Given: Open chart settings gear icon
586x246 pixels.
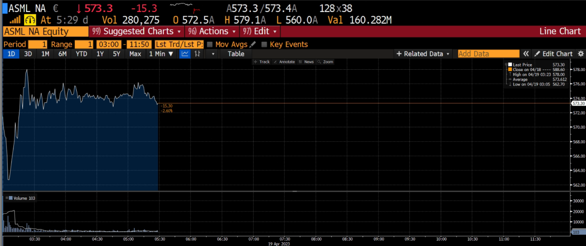Looking at the screenshot, I should point(581,54).
